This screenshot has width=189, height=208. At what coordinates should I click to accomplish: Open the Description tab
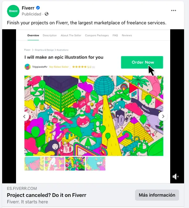[50, 35]
